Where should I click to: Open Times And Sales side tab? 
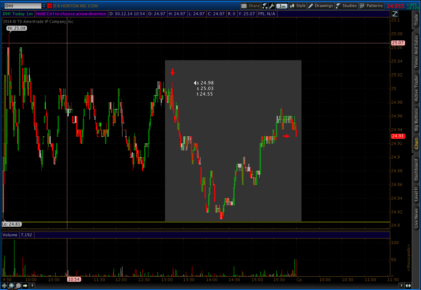coord(416,51)
